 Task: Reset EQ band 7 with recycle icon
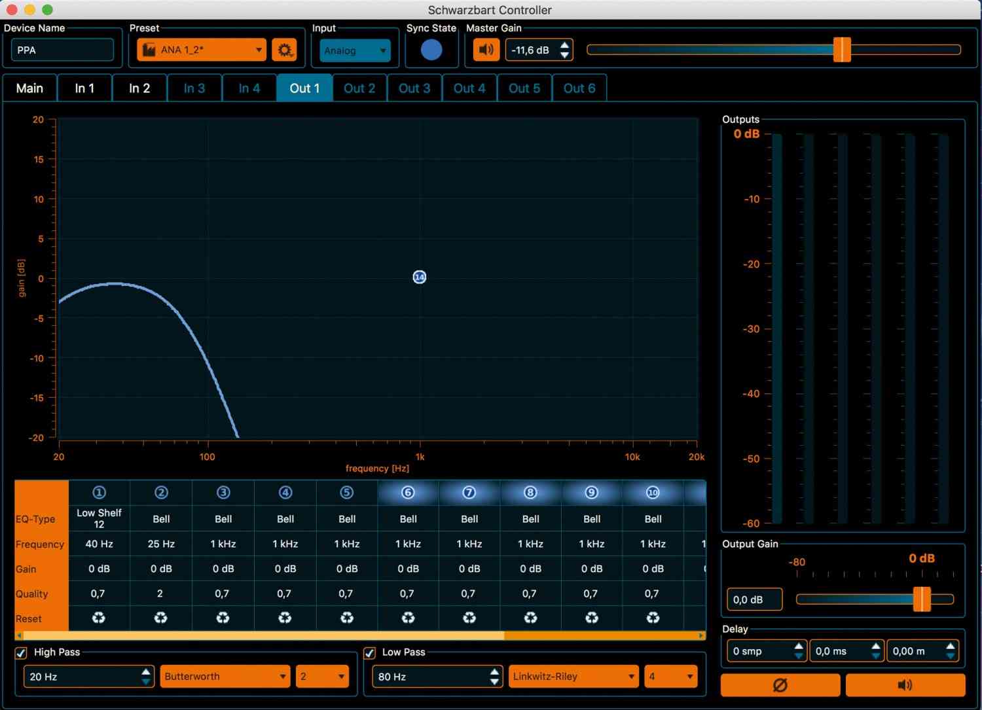tap(469, 618)
